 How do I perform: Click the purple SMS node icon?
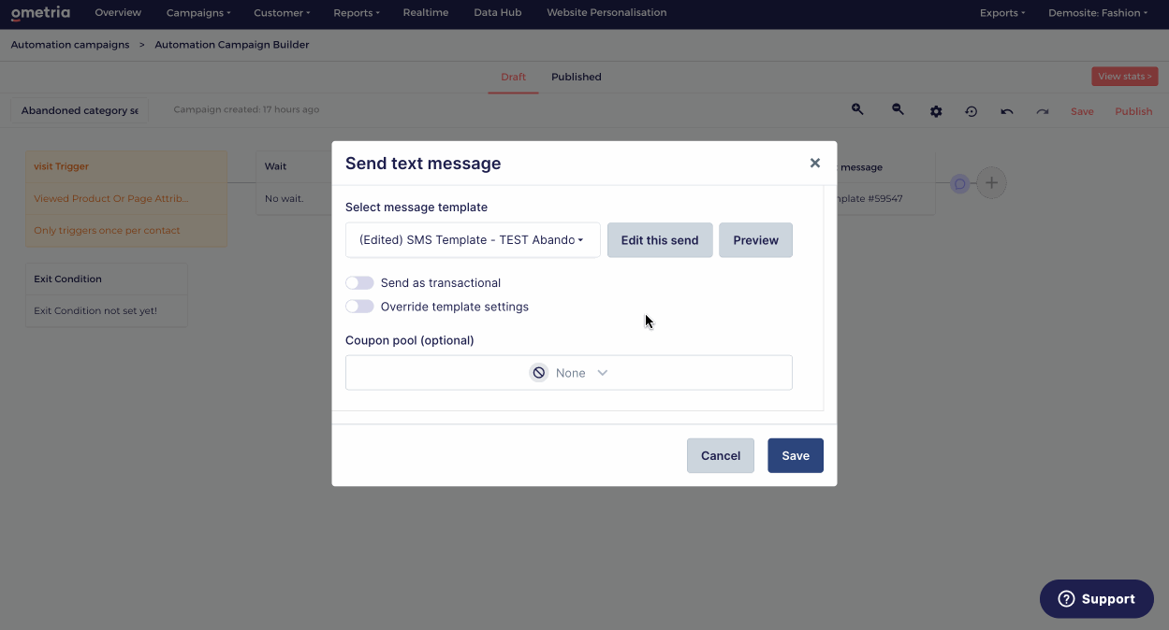(959, 183)
